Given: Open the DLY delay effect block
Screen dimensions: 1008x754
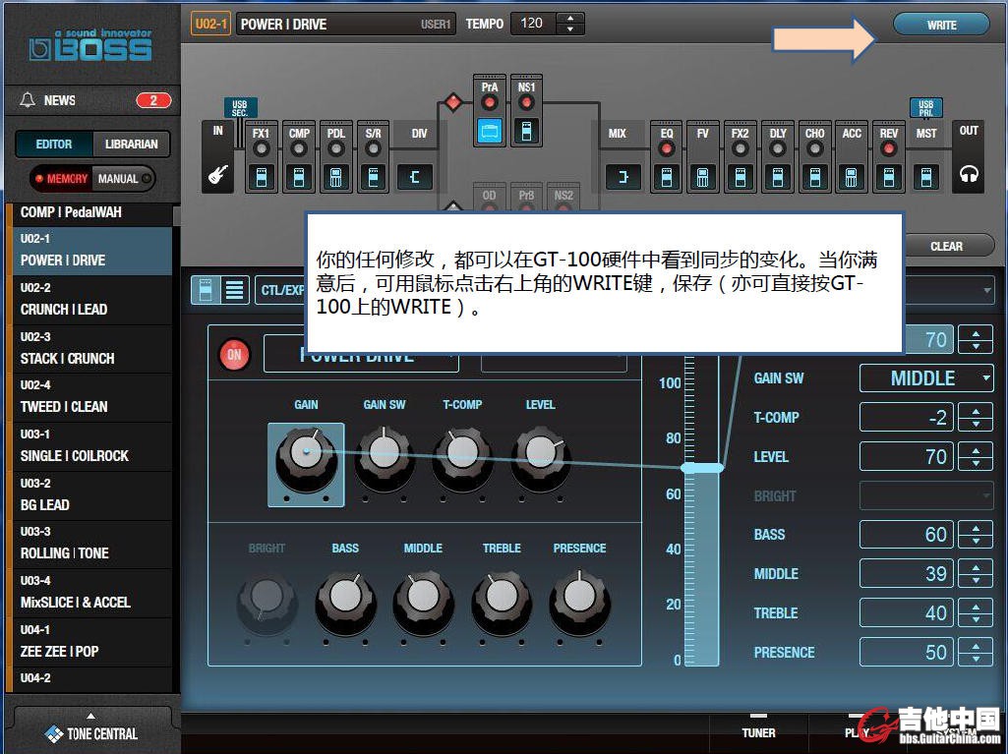Looking at the screenshot, I should pyautogui.click(x=778, y=177).
